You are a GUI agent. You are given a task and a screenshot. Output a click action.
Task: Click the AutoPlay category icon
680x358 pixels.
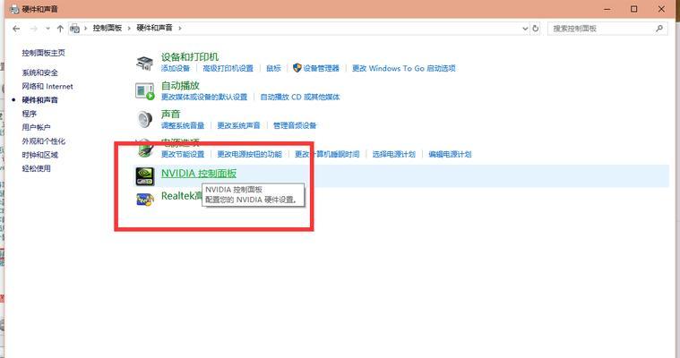pos(144,91)
